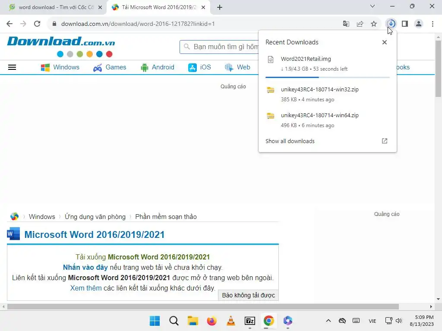Click the Microsoft Word app icon by title
Screen dimensions: 442x331
click(13, 234)
